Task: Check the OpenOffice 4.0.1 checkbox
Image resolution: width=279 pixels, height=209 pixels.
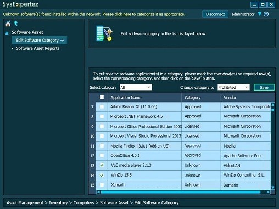Action: (x=102, y=156)
